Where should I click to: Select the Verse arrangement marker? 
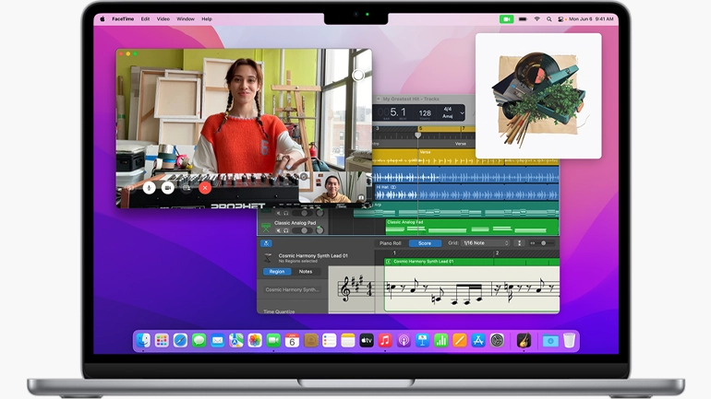460,144
